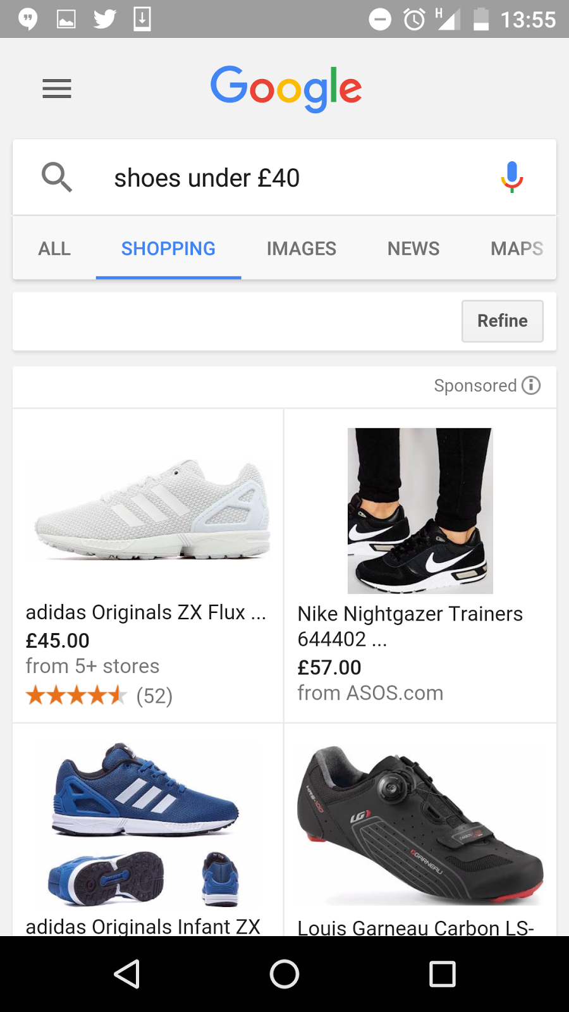
Task: Switch to the NEWS tab
Action: tap(413, 249)
